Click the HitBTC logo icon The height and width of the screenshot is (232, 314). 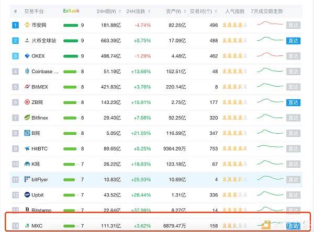27,149
